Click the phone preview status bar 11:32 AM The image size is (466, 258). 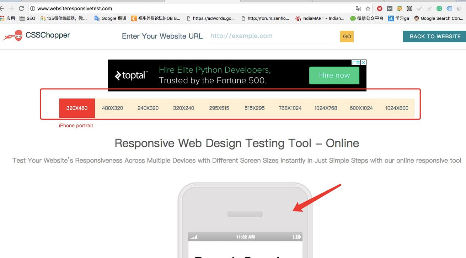[245, 237]
